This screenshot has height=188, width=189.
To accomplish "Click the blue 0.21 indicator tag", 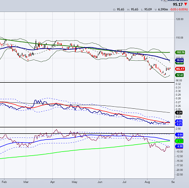I will point(179,124).
